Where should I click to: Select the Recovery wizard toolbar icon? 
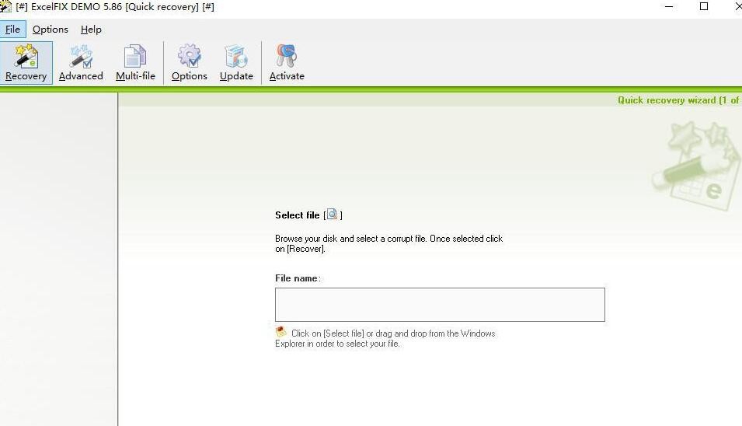click(x=26, y=63)
